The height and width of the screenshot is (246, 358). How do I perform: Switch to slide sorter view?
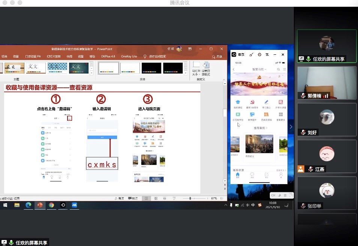click(155, 198)
